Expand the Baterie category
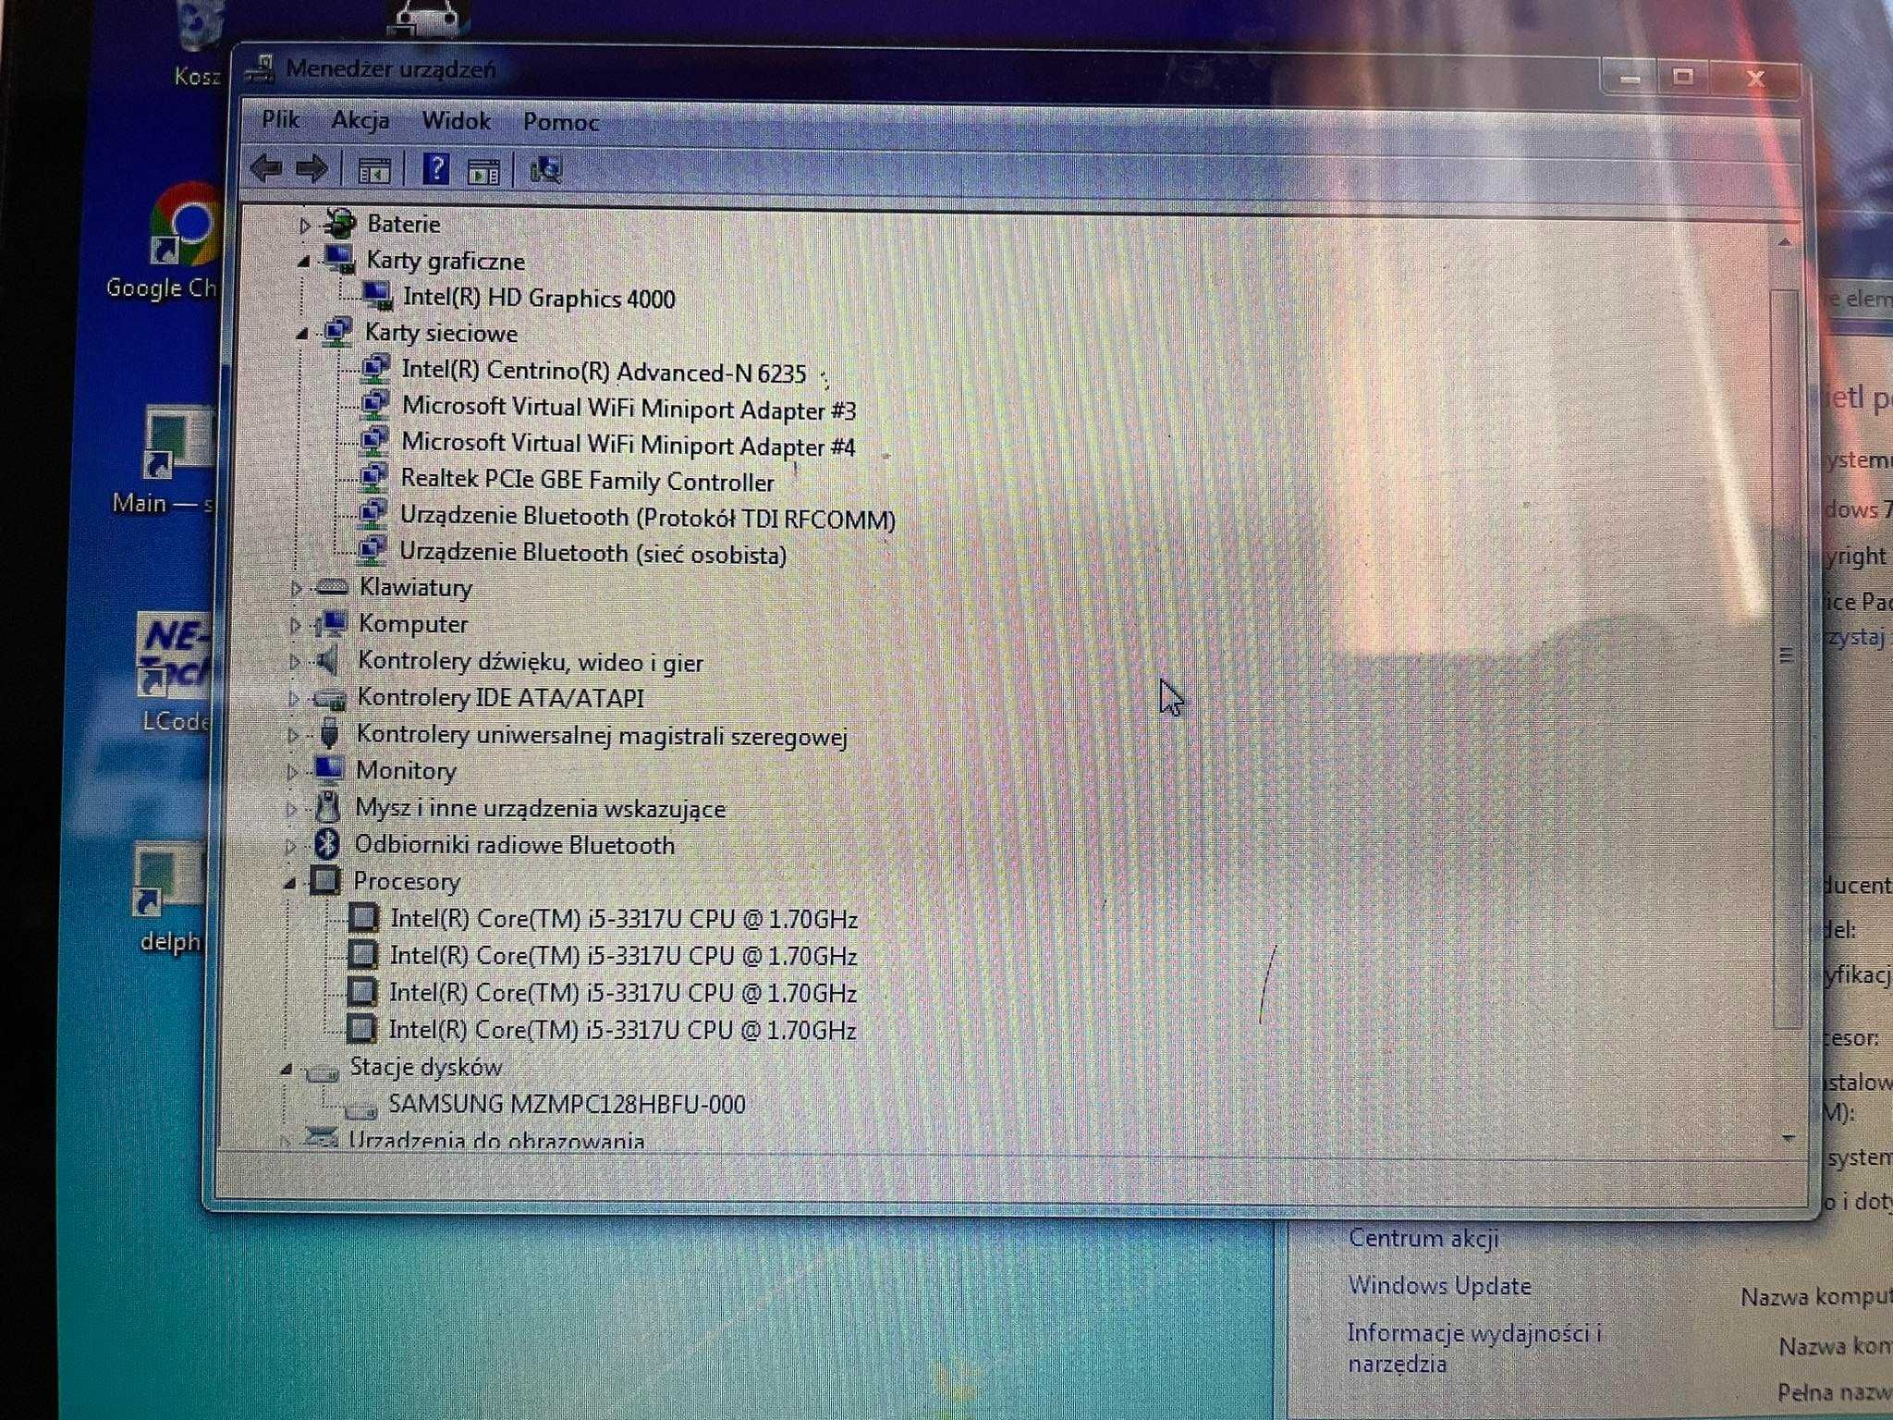The height and width of the screenshot is (1420, 1893). 305,225
